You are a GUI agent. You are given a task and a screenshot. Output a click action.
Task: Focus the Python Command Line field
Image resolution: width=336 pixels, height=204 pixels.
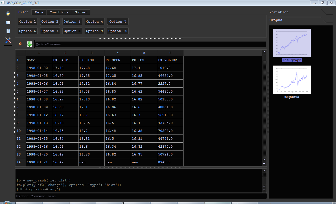pyautogui.click(x=141, y=196)
